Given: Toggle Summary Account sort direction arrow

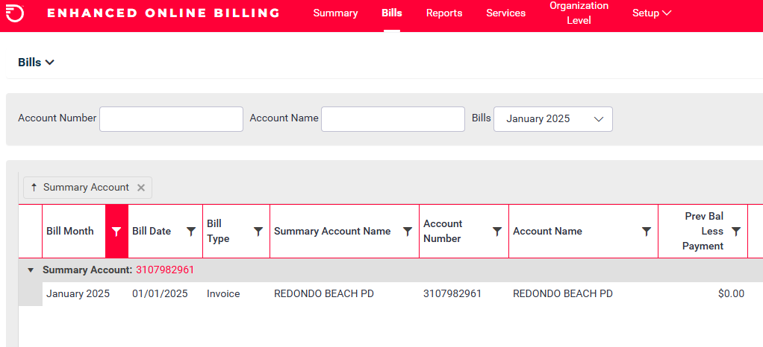Looking at the screenshot, I should point(34,188).
